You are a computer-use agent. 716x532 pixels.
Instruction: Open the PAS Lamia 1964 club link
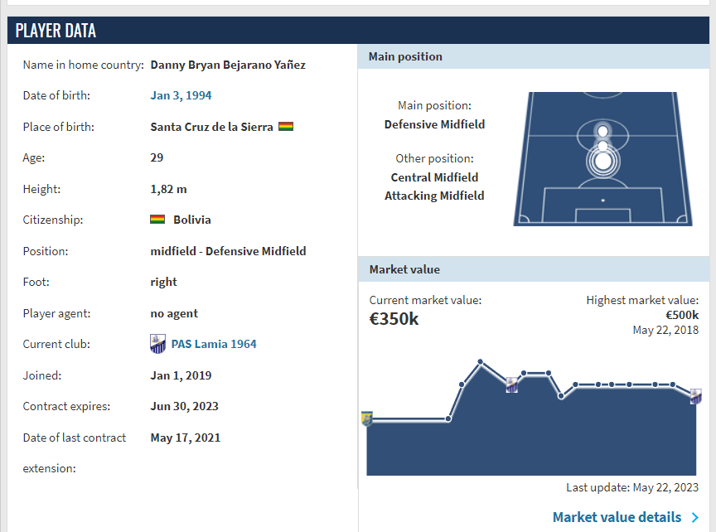pyautogui.click(x=214, y=344)
